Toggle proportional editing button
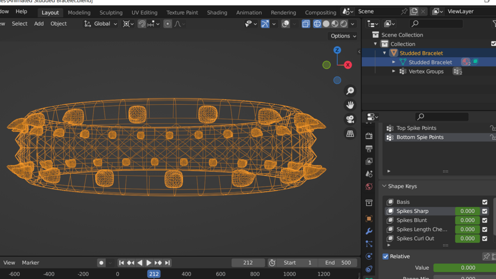The width and height of the screenshot is (496, 279). pyautogui.click(x=167, y=24)
